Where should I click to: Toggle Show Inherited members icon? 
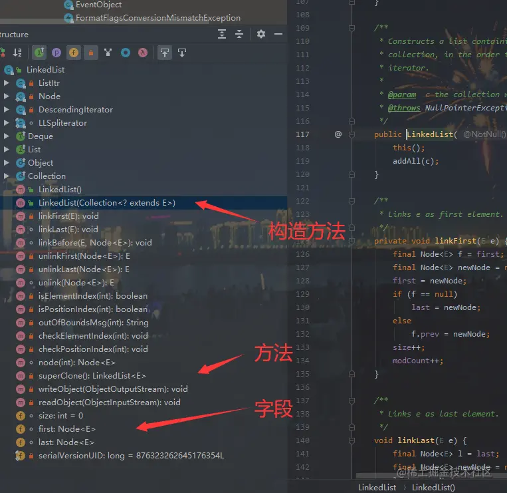pos(39,53)
